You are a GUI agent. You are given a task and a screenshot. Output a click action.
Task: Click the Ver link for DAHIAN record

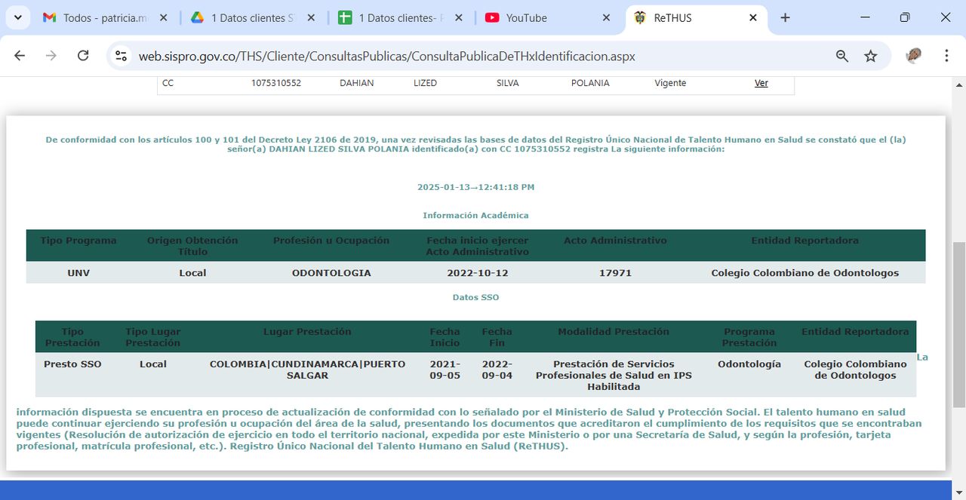tap(761, 83)
